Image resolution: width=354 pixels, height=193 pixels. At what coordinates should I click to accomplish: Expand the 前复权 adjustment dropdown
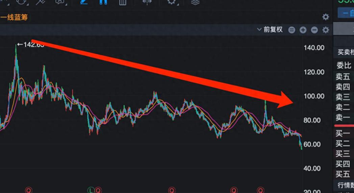pyautogui.click(x=270, y=30)
